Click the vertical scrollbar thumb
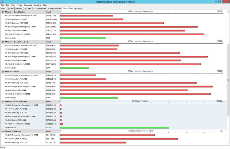The width and height of the screenshot is (230, 149). click(228, 80)
